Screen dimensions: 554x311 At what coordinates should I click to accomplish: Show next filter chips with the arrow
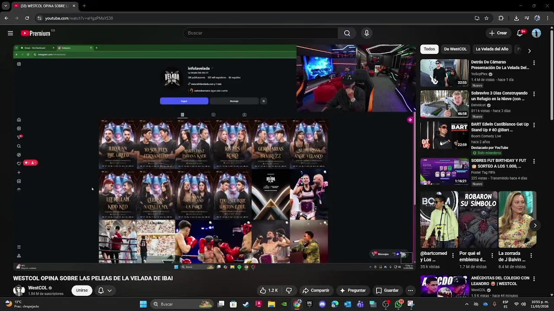529,51
